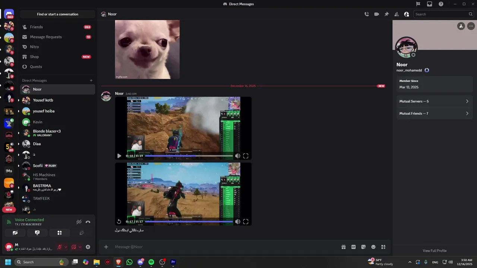The width and height of the screenshot is (477, 268).
Task: Open microphone input options dropdown
Action: (66, 247)
